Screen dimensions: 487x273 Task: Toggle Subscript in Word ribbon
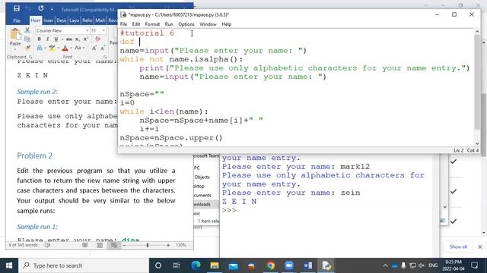(78, 39)
